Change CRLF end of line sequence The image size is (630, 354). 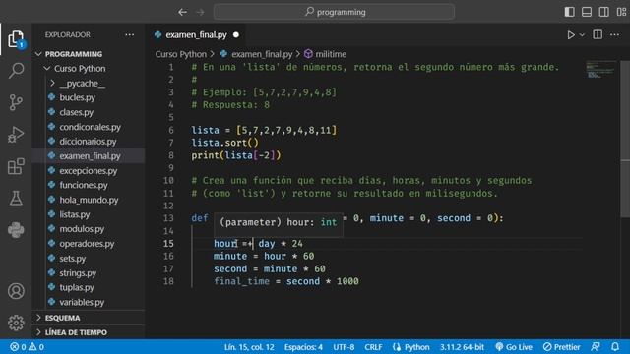[373, 347]
